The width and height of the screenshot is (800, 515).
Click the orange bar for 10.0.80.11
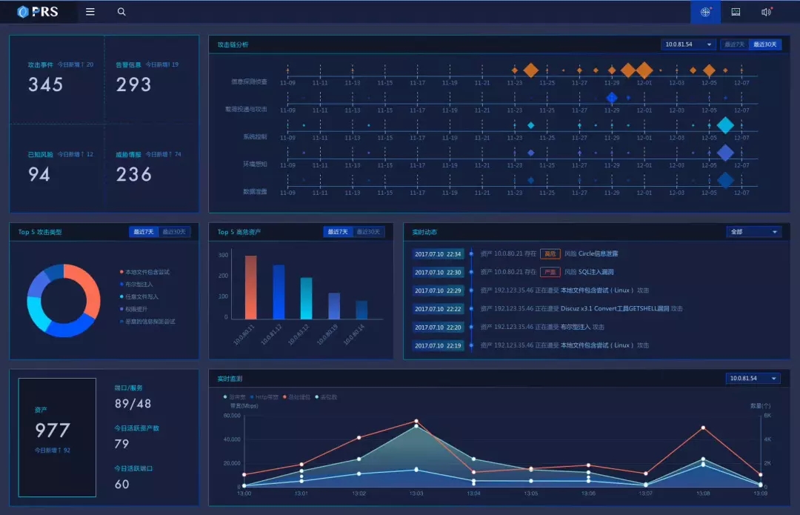(x=250, y=288)
